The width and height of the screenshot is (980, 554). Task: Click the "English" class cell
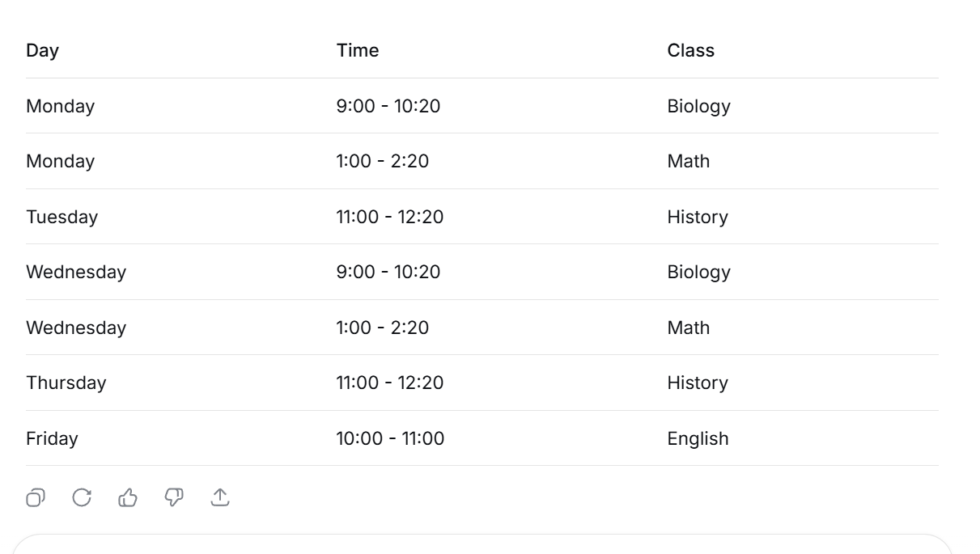698,438
